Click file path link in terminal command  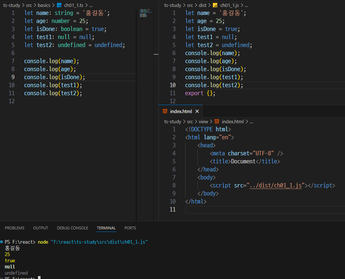click(x=99, y=242)
